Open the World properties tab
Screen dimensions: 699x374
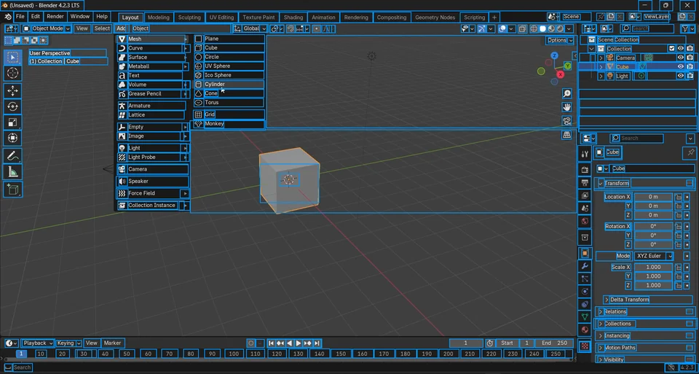pyautogui.click(x=585, y=222)
